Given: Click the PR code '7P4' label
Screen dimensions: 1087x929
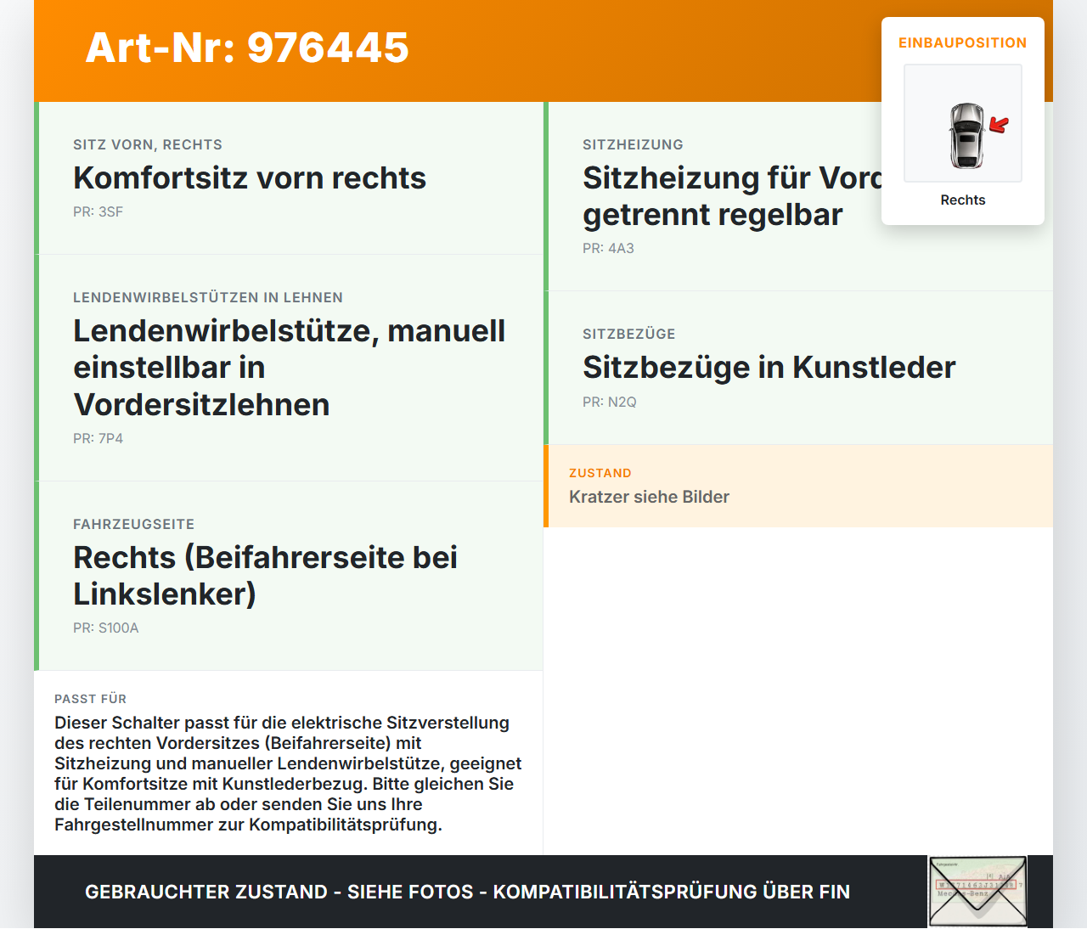Looking at the screenshot, I should 98,439.
